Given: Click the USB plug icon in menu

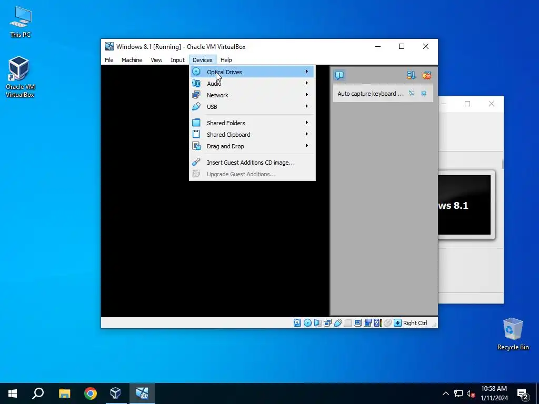Looking at the screenshot, I should 196,106.
